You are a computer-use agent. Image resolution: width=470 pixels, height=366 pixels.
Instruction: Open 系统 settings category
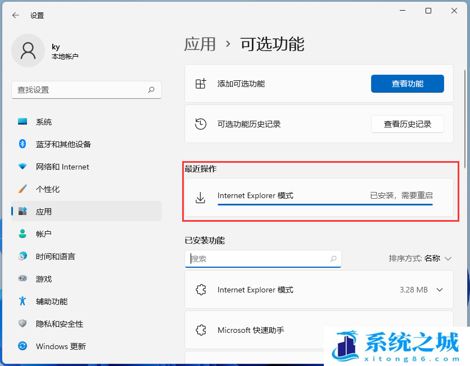44,122
